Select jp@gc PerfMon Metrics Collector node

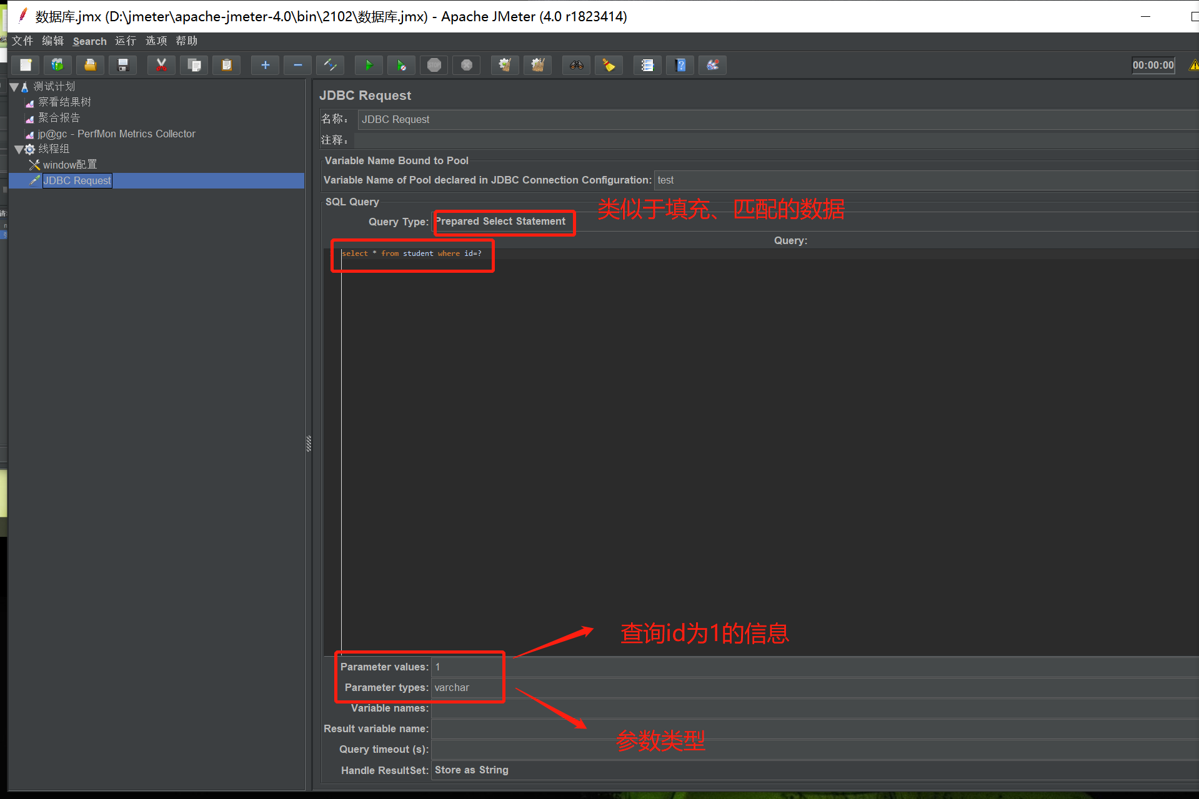[x=116, y=134]
